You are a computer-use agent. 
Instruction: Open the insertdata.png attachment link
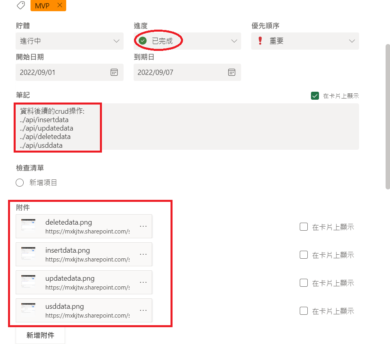click(x=87, y=260)
